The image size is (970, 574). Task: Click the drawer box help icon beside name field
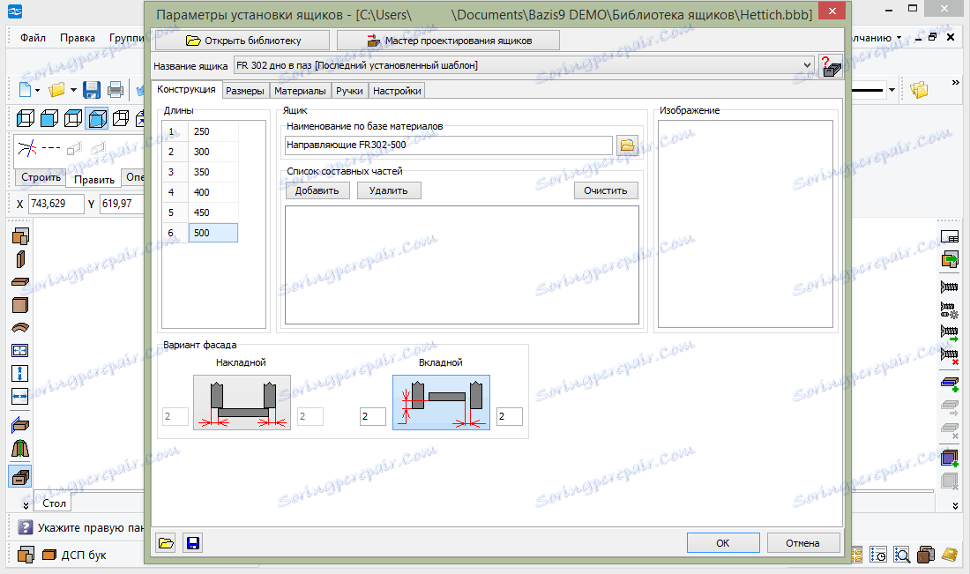point(830,65)
